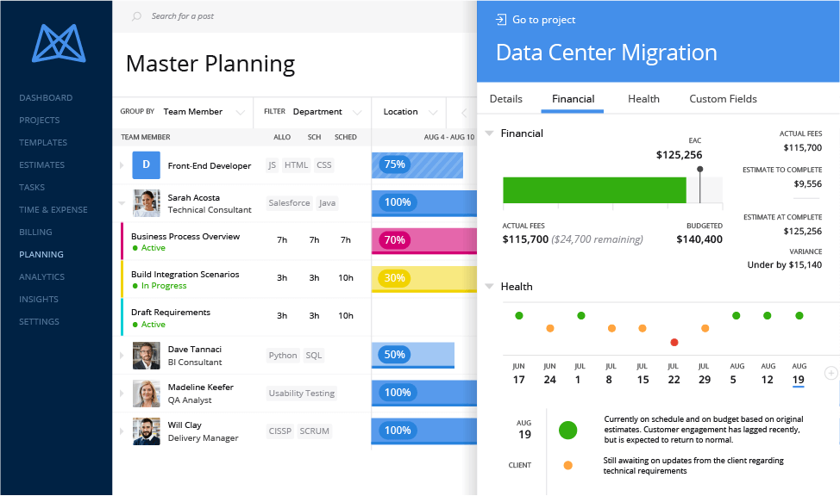
Task: Switch to the Custom Fields tab
Action: click(x=723, y=99)
